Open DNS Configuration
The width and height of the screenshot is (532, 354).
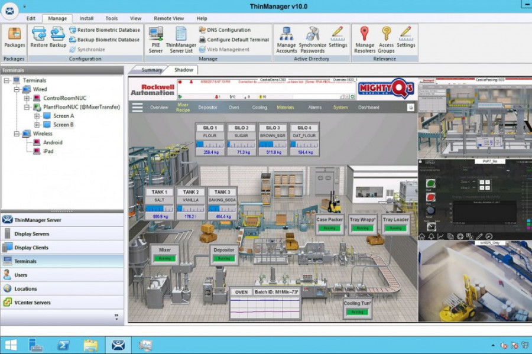[x=225, y=30]
